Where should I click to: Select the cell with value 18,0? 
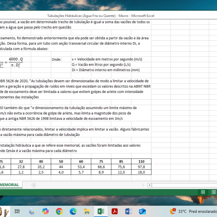(x=141, y=172)
